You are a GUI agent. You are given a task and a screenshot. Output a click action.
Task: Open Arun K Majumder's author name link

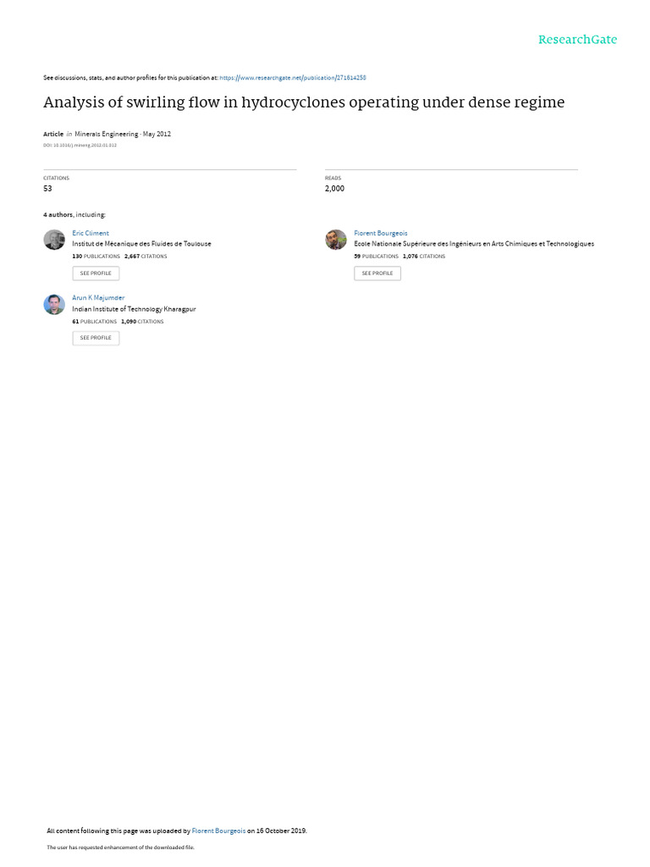click(x=98, y=298)
